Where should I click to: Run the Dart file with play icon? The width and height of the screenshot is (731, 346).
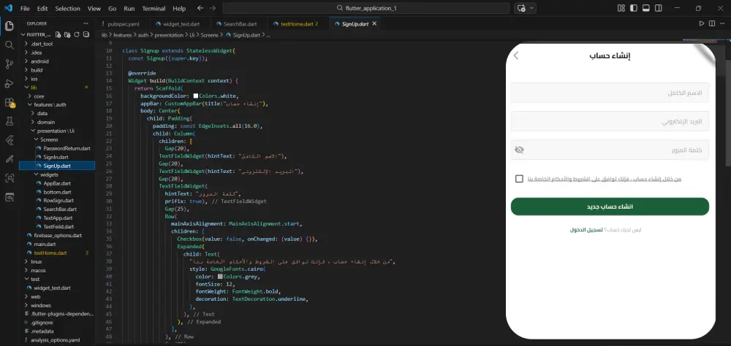702,23
